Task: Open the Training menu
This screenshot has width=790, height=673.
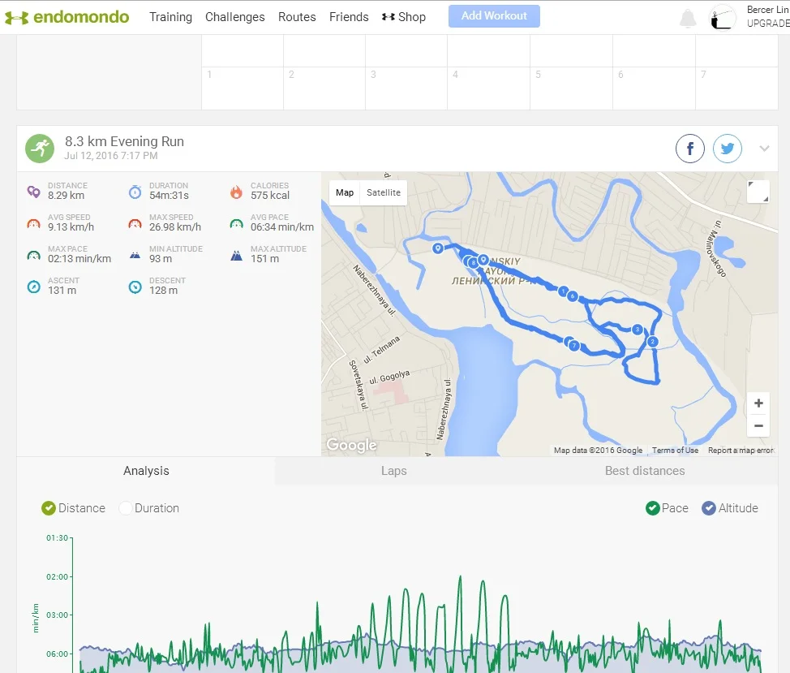Action: 170,17
